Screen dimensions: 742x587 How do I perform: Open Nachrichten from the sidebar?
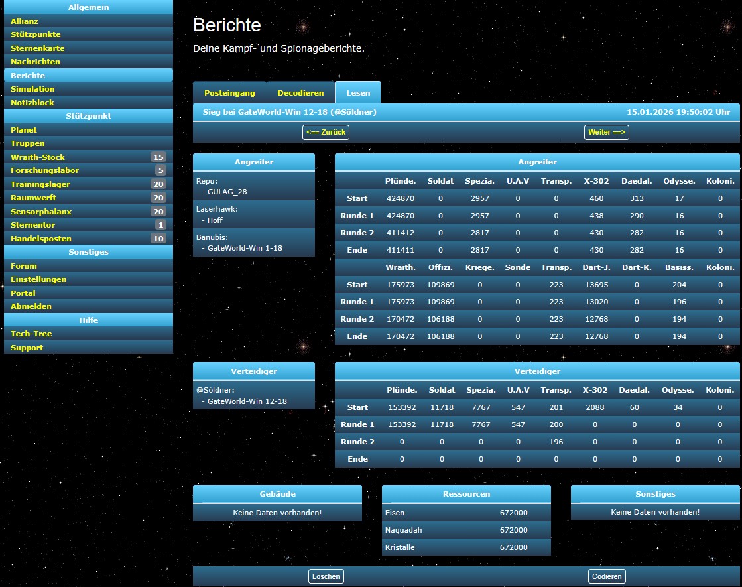click(36, 62)
